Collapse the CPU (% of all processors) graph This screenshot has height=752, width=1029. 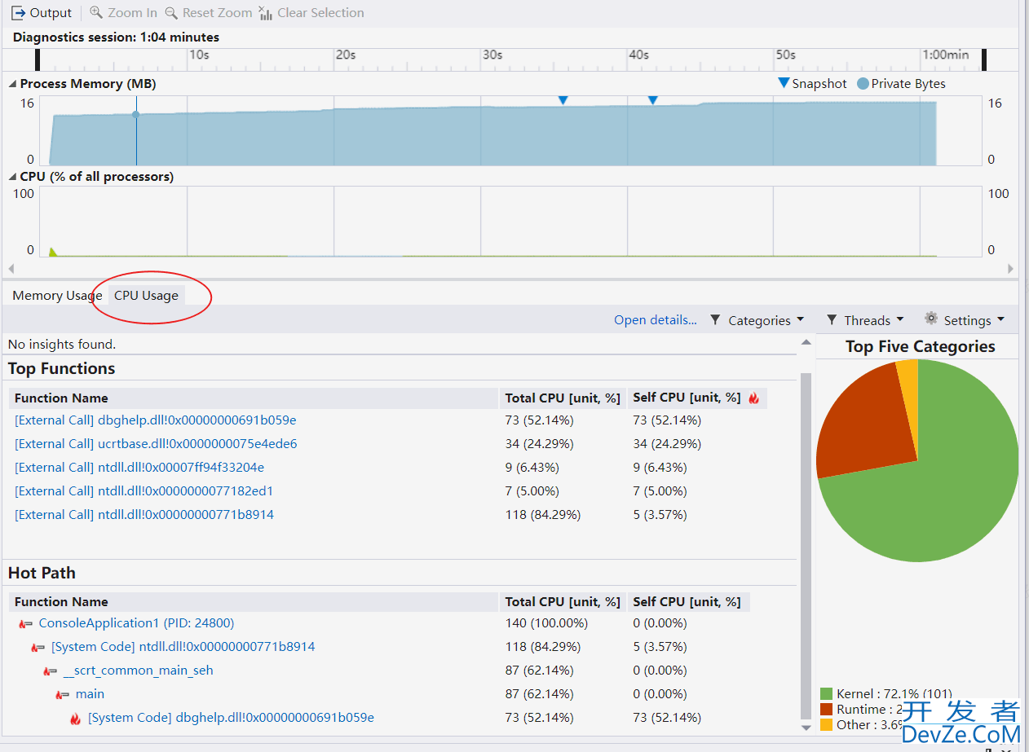point(13,177)
